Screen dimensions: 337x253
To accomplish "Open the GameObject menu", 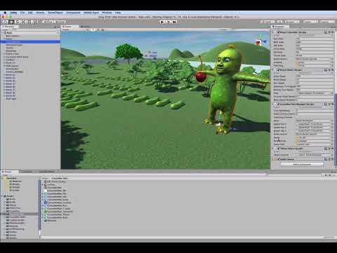I will (55, 13).
